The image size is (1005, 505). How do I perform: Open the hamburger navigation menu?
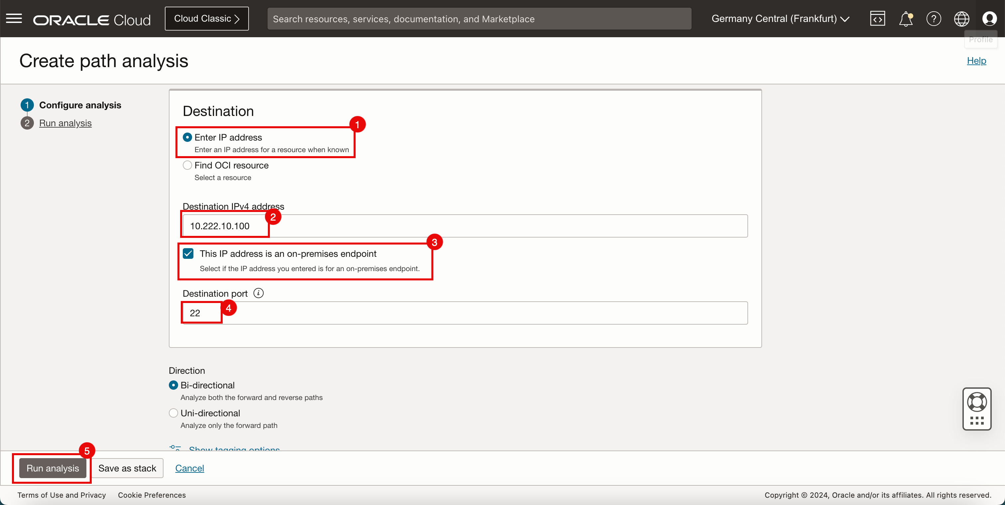[14, 18]
